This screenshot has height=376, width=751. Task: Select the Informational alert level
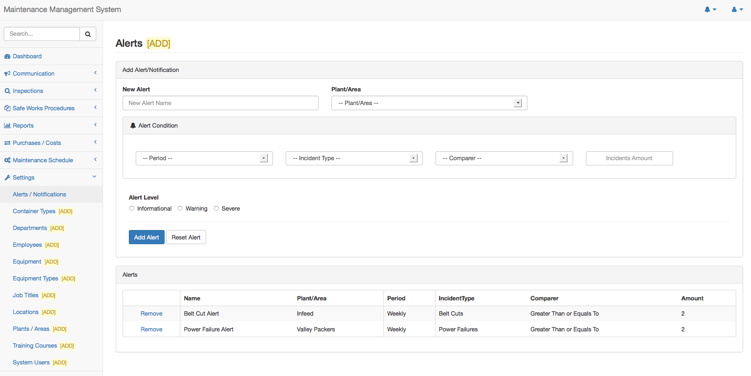point(131,208)
